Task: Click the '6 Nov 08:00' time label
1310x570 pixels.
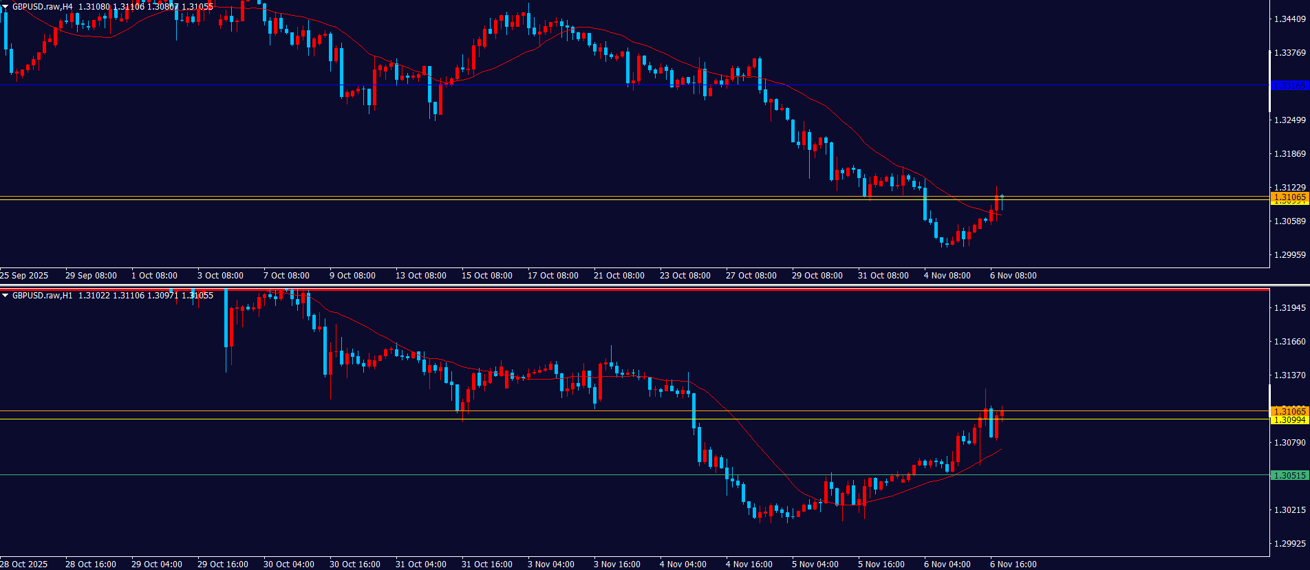Action: coord(1013,276)
